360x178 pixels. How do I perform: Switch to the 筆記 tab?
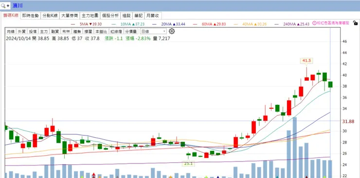point(139,16)
